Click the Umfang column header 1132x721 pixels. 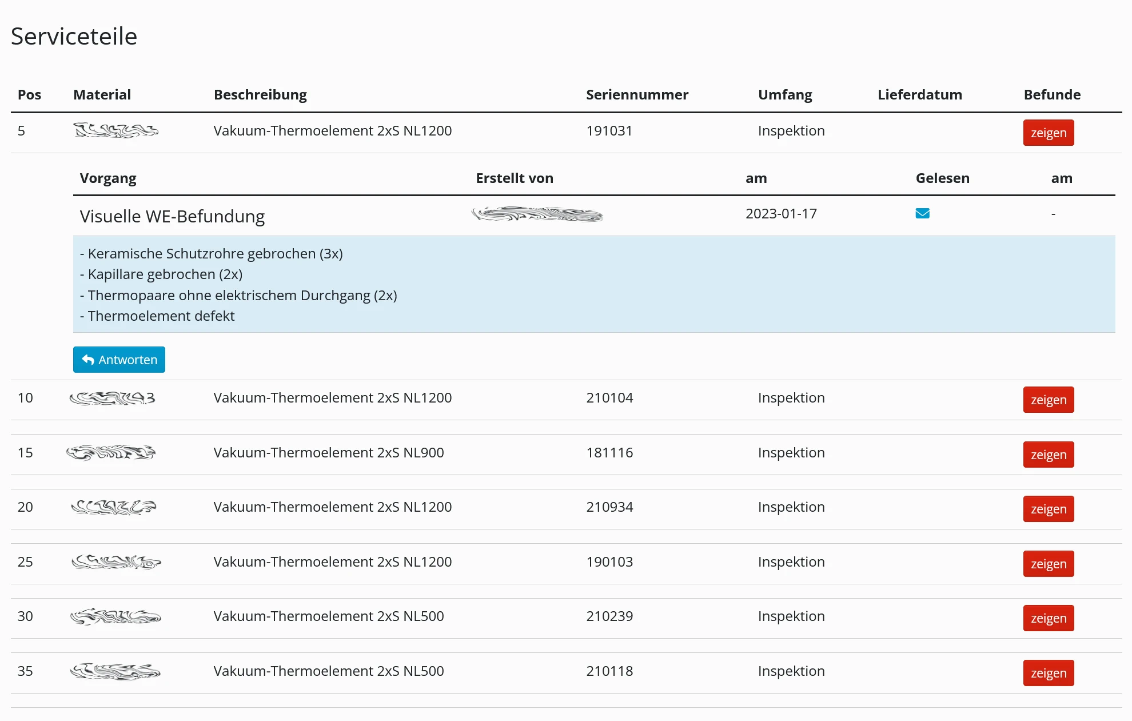tap(785, 95)
